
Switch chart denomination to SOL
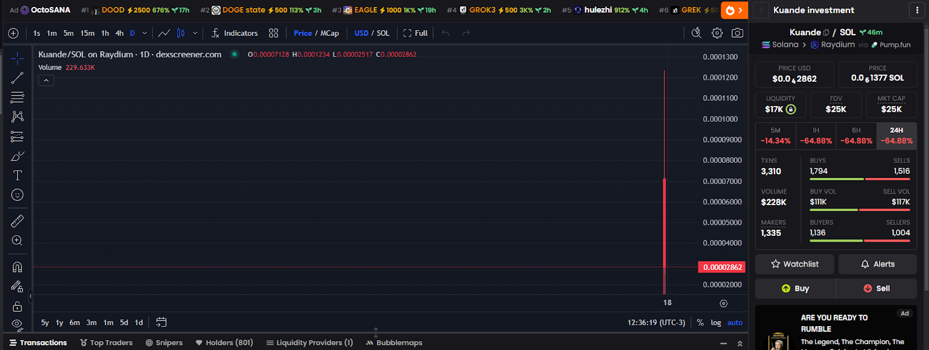pos(383,33)
